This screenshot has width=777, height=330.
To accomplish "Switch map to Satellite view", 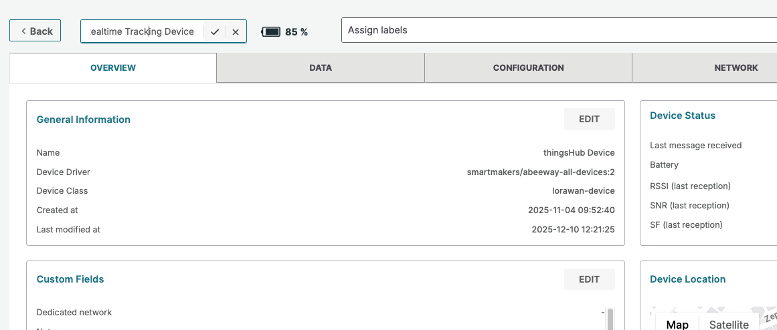I will click(x=729, y=324).
